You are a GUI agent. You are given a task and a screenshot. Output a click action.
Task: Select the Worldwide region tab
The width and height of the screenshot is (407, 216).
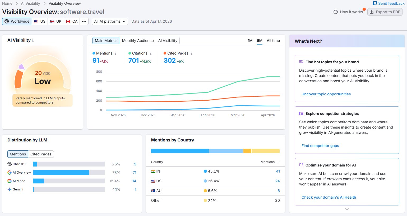pyautogui.click(x=17, y=21)
